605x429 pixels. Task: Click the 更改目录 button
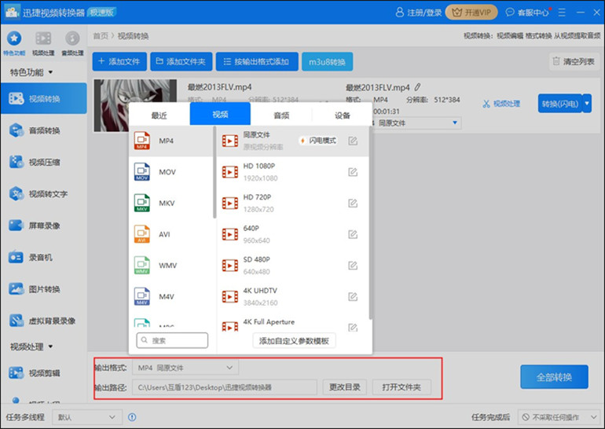pos(345,387)
